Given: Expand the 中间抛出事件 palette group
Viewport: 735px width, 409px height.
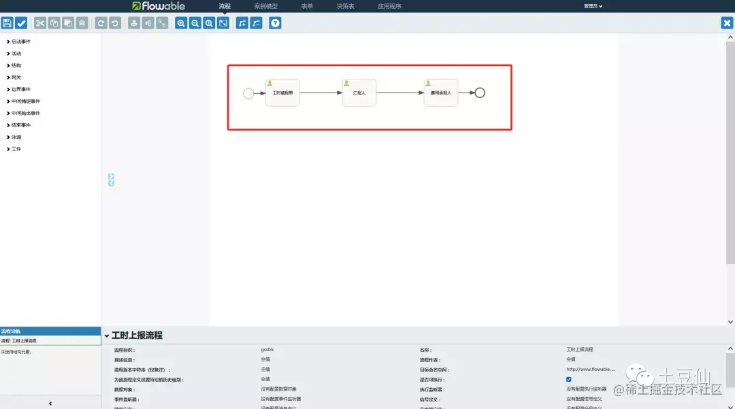Looking at the screenshot, I should (23, 114).
